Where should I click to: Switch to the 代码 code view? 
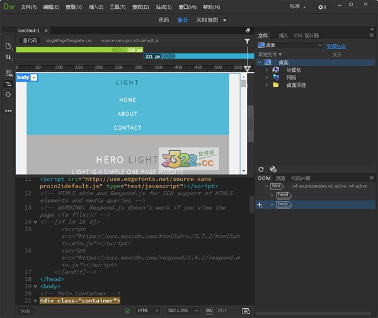point(163,20)
